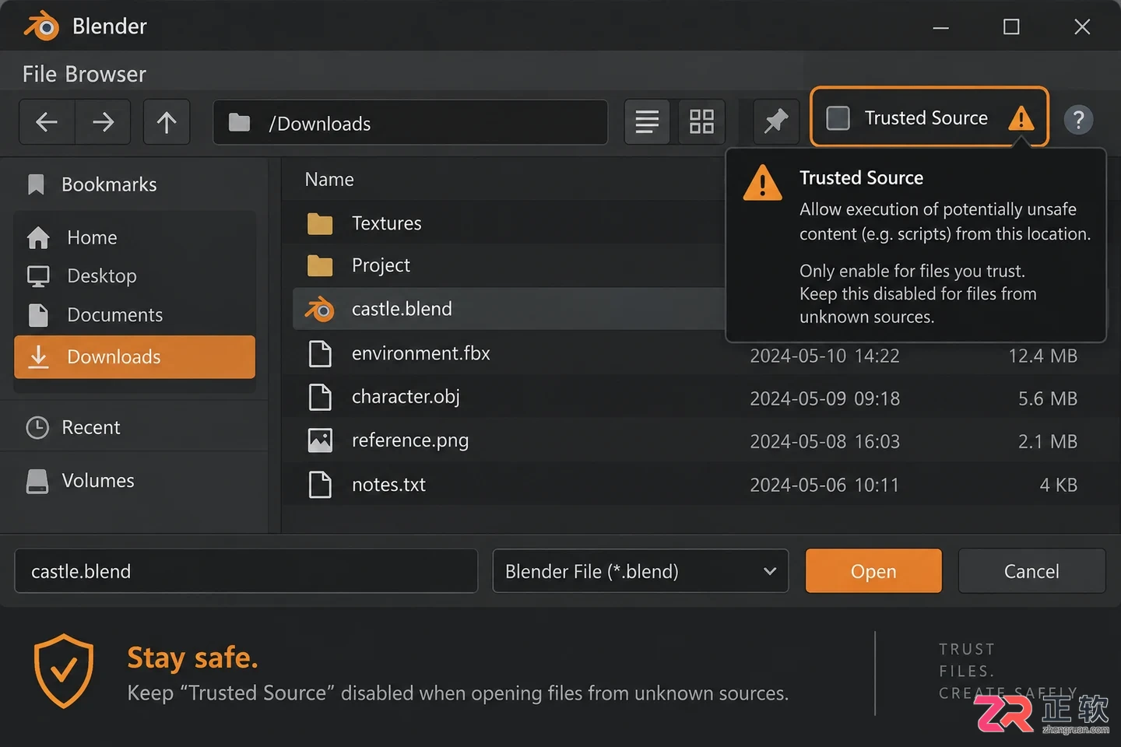The height and width of the screenshot is (747, 1121).
Task: Select the folder named Textures
Action: 386,223
